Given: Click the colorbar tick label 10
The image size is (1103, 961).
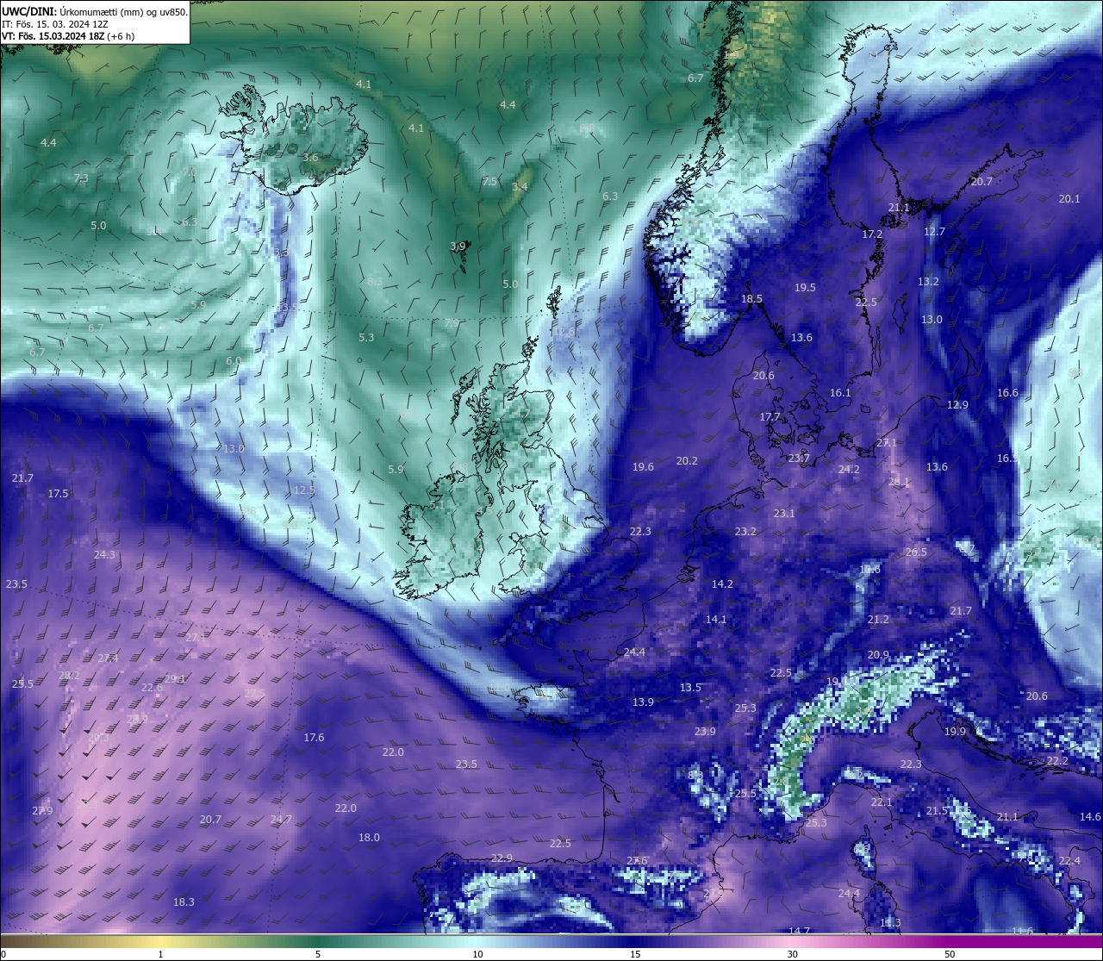Looking at the screenshot, I should pos(477,954).
